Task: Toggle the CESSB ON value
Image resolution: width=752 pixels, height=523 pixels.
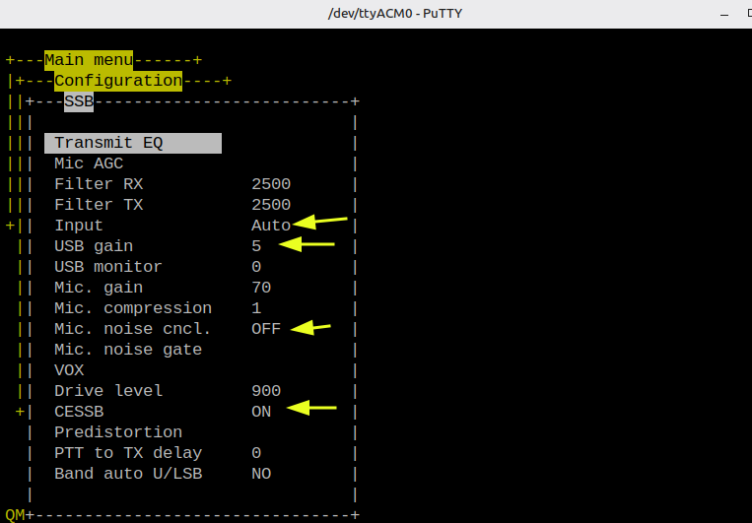Action: pyautogui.click(x=261, y=412)
